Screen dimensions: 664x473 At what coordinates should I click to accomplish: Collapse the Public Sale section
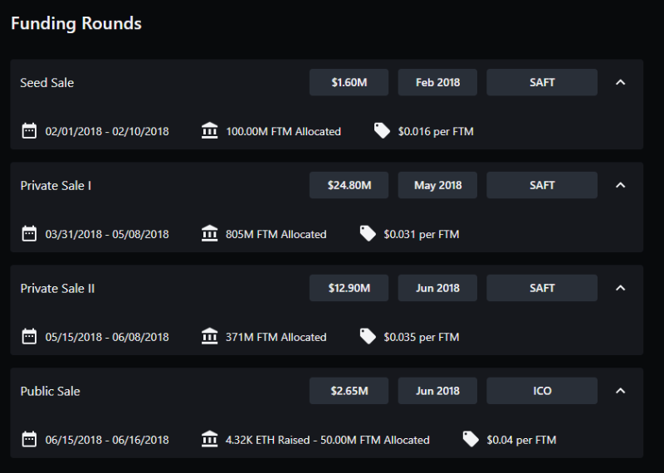pos(620,391)
